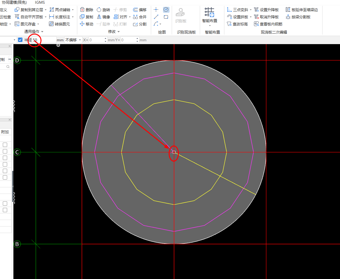Open the 不偏移 offset dropdown
This screenshot has width=340, height=279.
tap(73, 40)
